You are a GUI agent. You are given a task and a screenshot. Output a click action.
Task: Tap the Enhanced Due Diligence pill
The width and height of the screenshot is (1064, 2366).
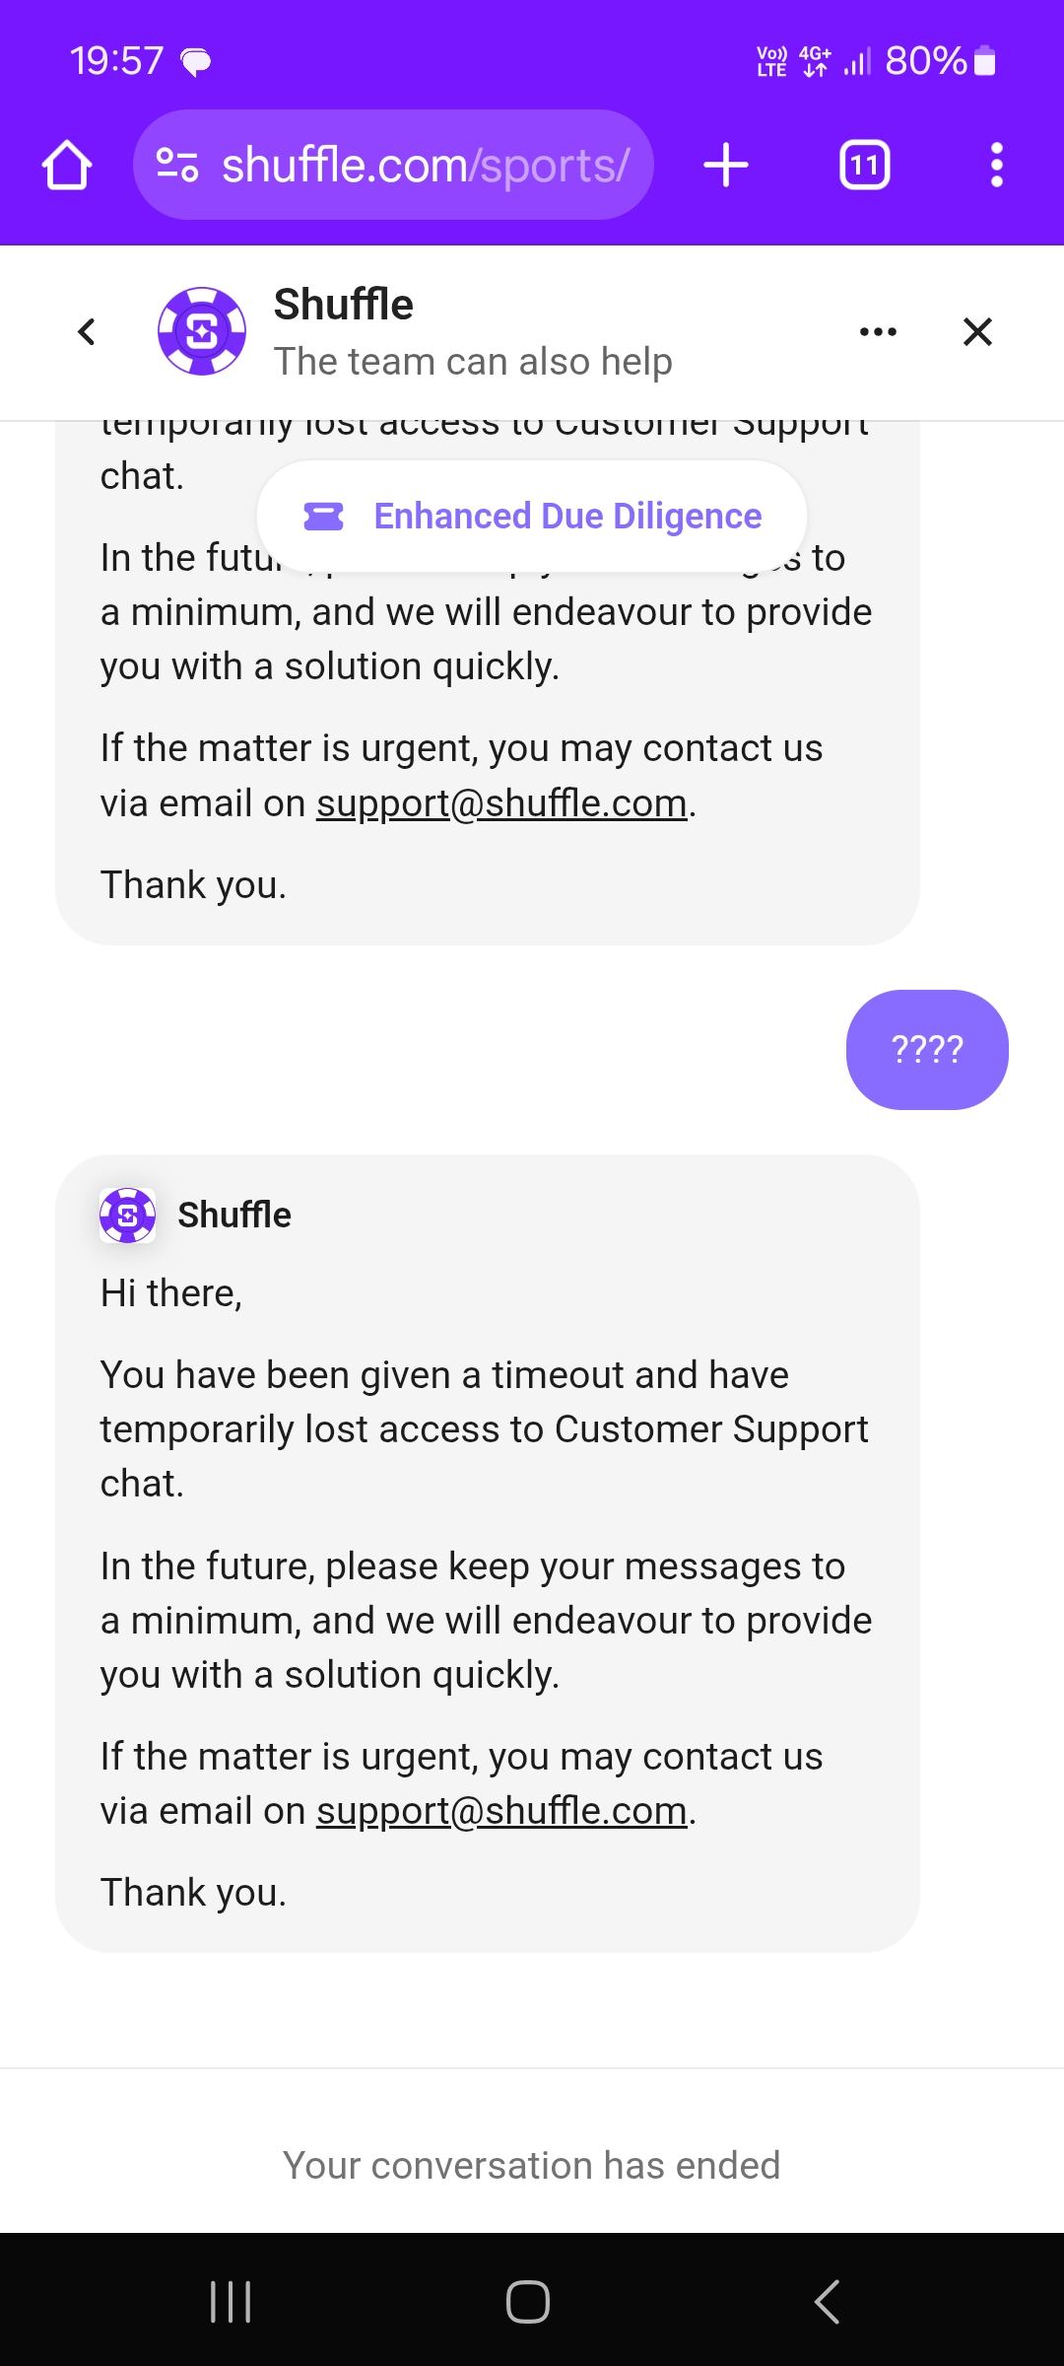(x=566, y=516)
